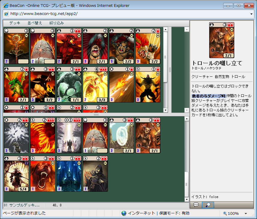
Task: Pick the fire swirl deck card
Action: pos(43,135)
